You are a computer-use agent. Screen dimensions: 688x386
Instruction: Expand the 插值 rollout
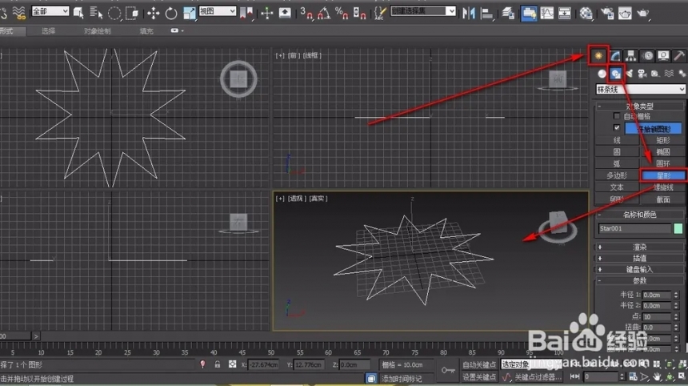640,258
